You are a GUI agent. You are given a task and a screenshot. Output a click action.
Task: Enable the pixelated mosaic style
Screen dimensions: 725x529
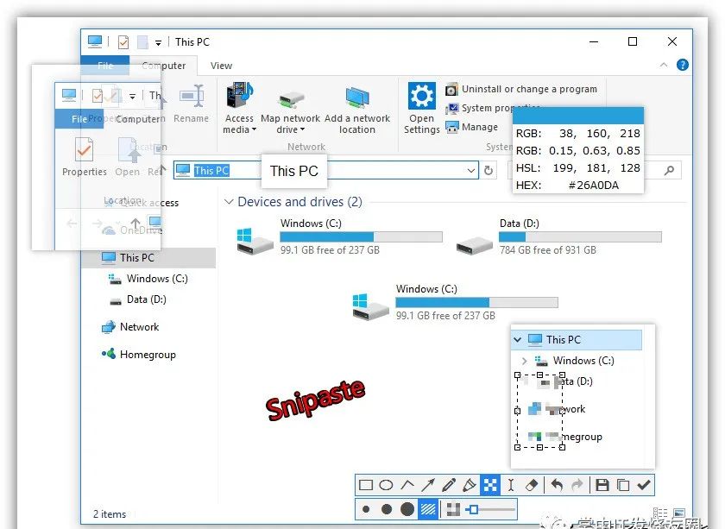[453, 509]
